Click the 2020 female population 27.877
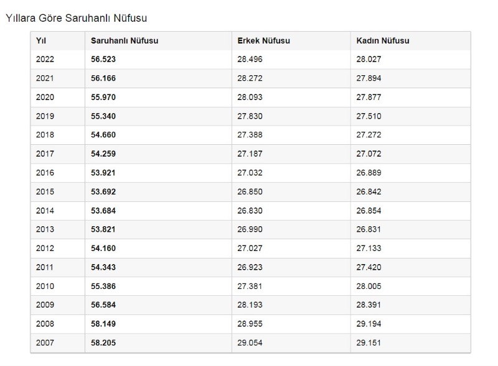 click(369, 98)
